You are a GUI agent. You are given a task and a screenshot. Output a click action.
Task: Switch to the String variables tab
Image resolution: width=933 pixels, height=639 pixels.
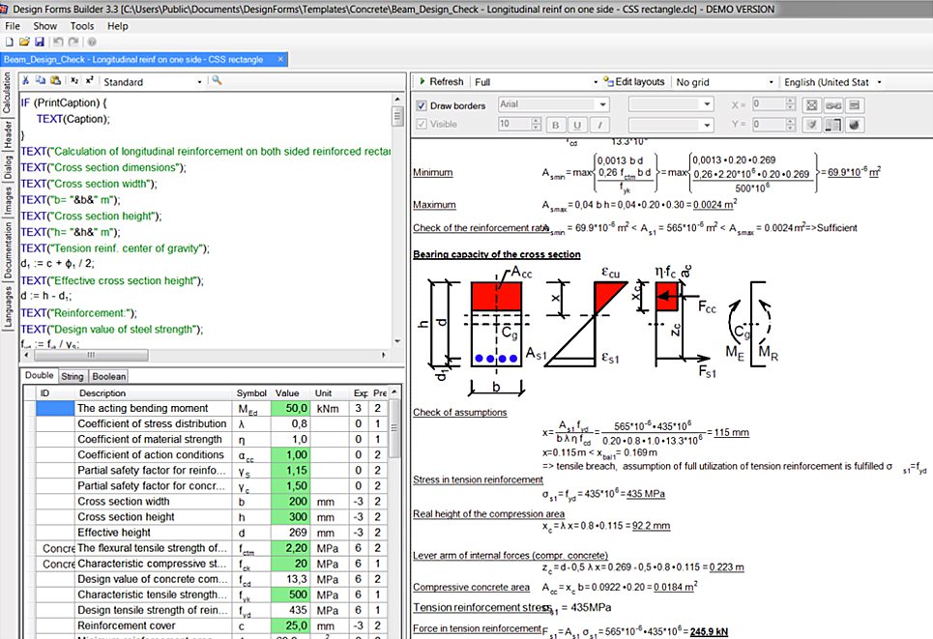pos(72,377)
